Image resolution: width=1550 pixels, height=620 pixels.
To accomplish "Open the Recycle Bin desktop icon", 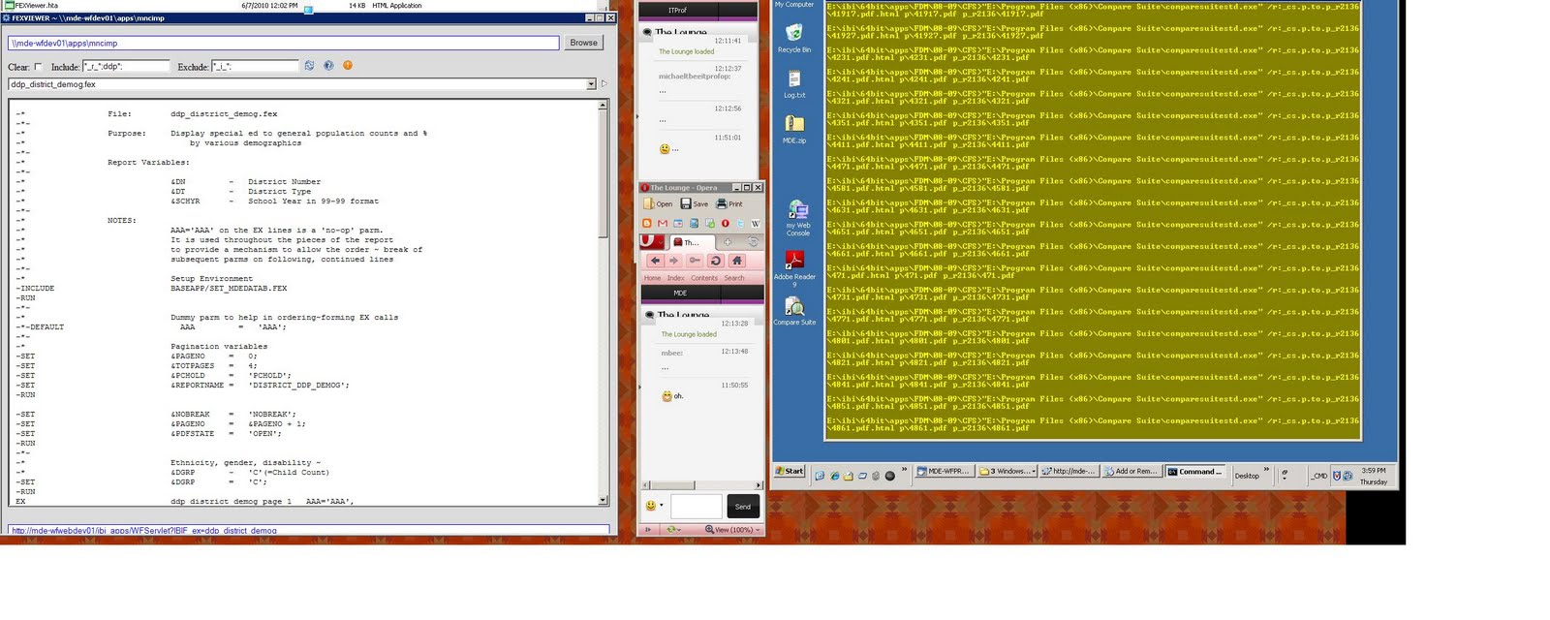I will click(794, 37).
